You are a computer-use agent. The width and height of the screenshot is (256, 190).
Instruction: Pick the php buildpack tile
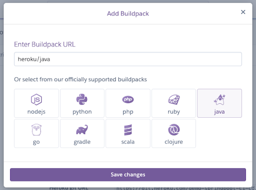(x=128, y=103)
